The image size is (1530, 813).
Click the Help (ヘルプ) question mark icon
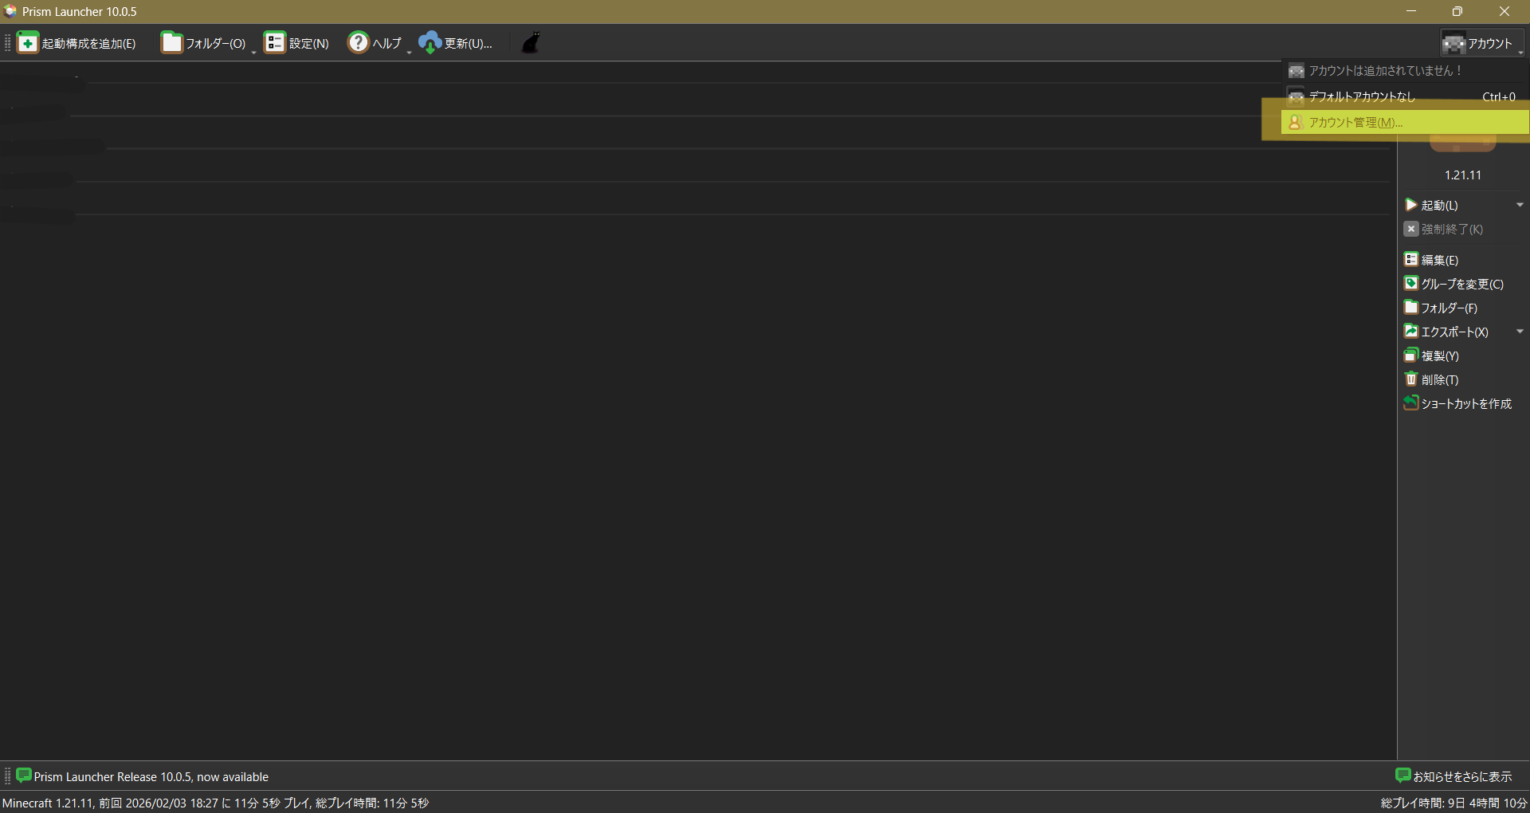coord(359,43)
